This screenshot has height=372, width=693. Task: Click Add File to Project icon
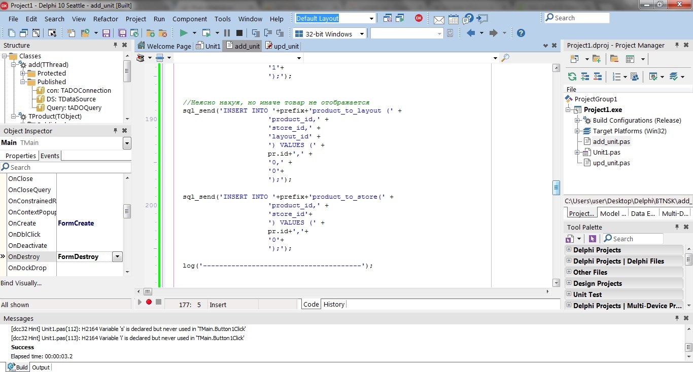click(x=151, y=33)
